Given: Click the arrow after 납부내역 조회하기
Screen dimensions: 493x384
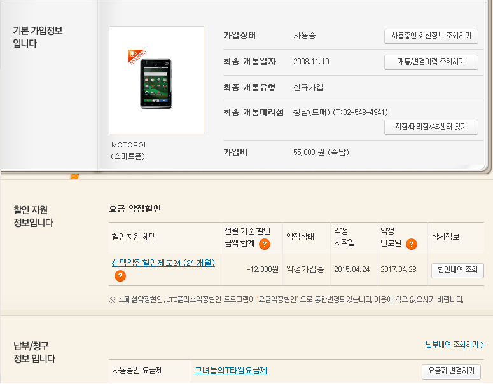Looking at the screenshot, I should [x=483, y=345].
